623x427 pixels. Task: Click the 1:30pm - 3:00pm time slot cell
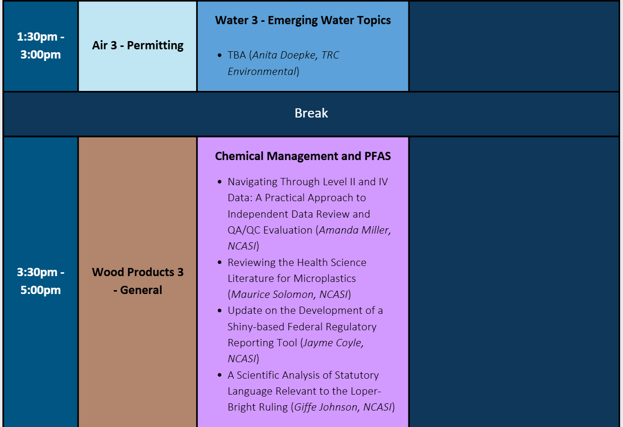[41, 45]
